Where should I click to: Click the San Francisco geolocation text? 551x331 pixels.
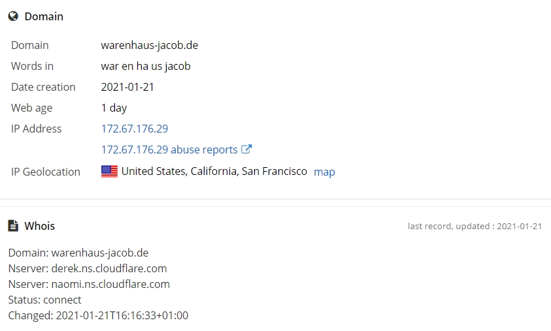274,171
